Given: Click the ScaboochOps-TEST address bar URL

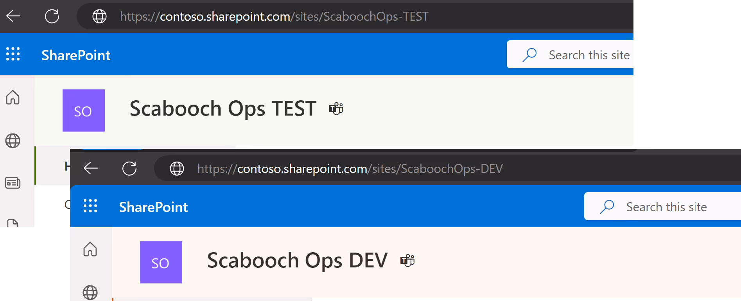Looking at the screenshot, I should [274, 16].
